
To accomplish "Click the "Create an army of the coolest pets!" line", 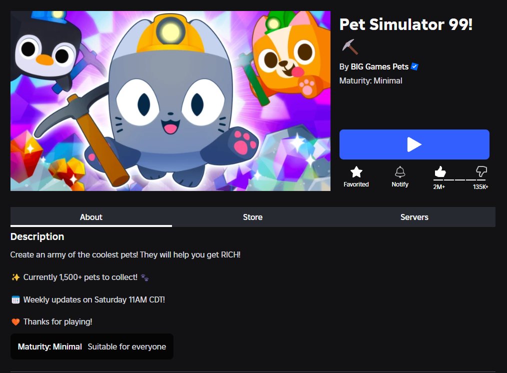I will pyautogui.click(x=125, y=254).
